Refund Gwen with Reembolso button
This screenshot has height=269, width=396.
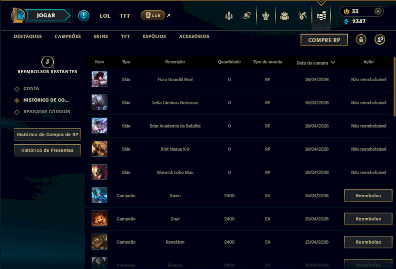(368, 195)
